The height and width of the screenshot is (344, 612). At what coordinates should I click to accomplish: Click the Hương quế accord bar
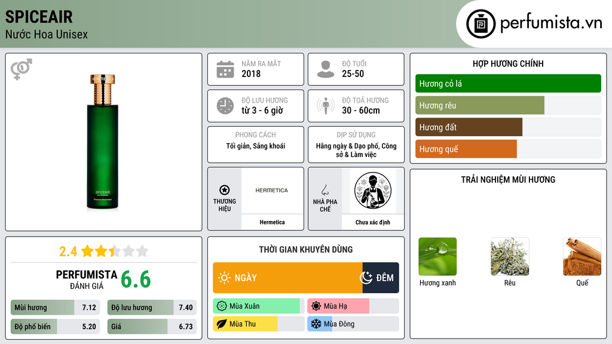pyautogui.click(x=508, y=149)
